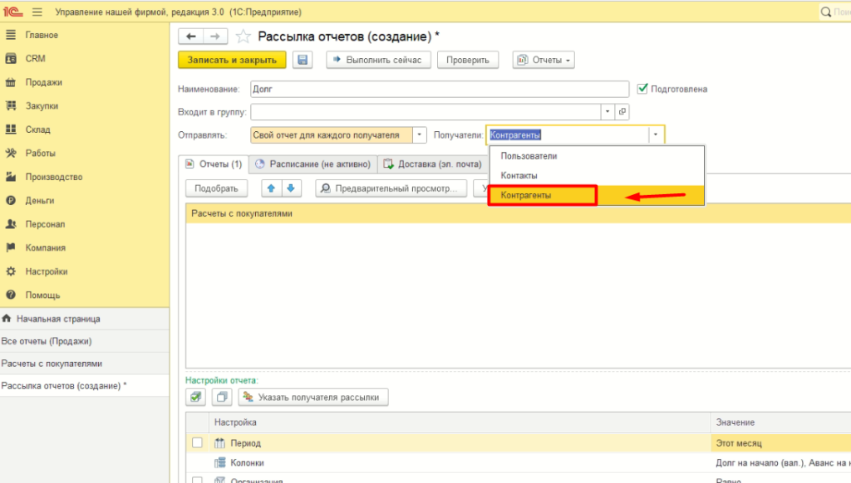
Task: Click Проверить button
Action: coord(468,60)
